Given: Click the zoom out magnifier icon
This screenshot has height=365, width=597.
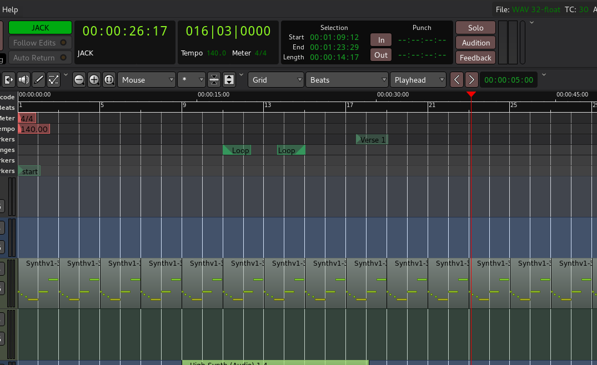Looking at the screenshot, I should [x=79, y=80].
